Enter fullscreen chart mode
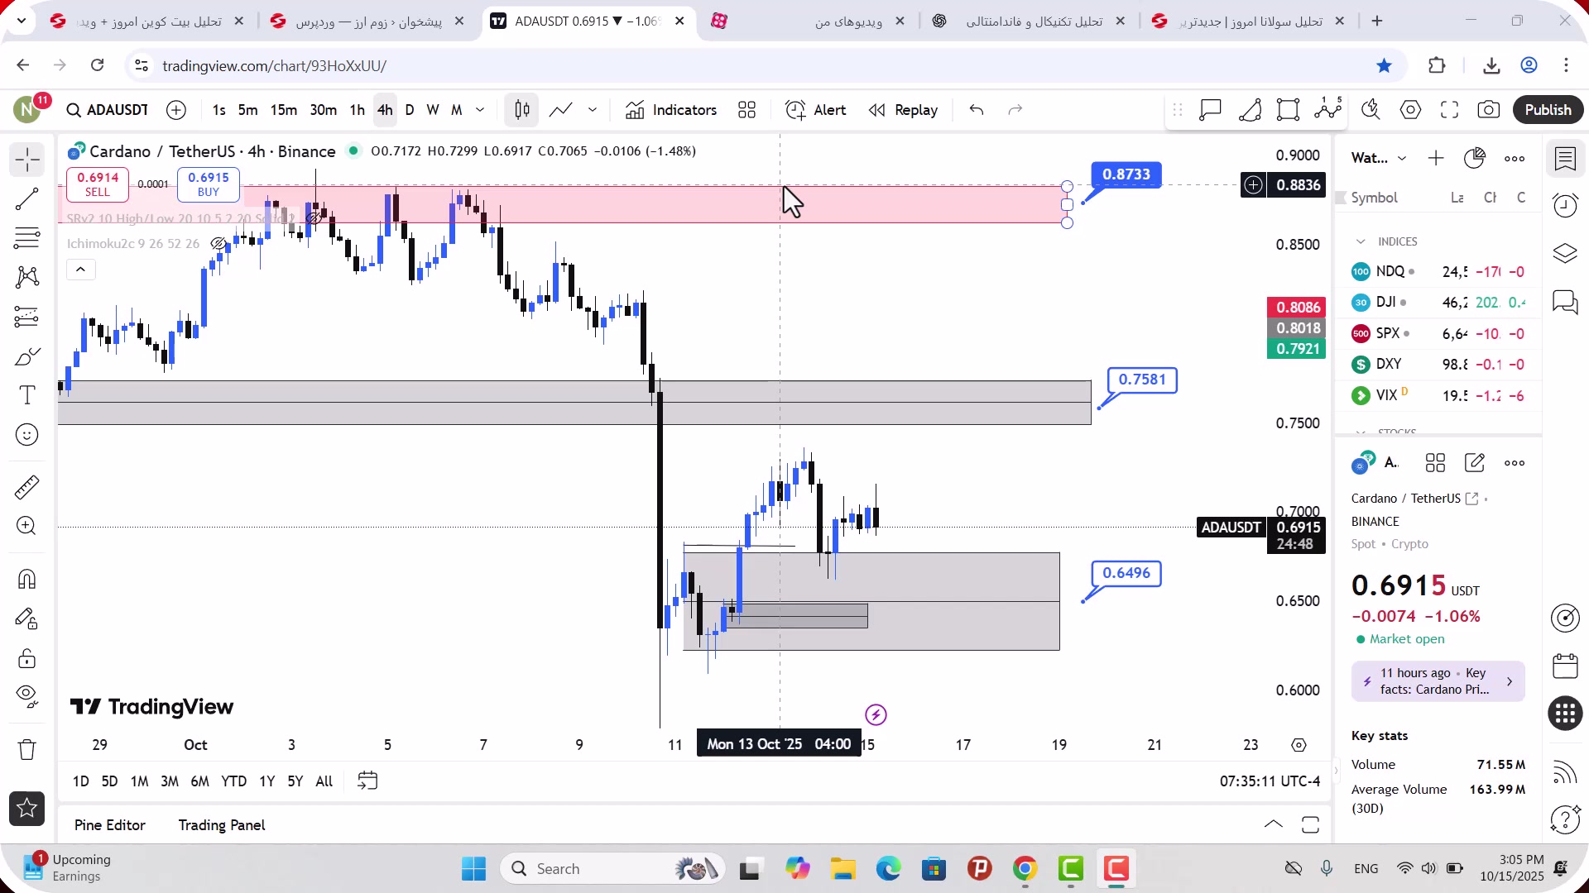This screenshot has height=893, width=1589. 1449,110
